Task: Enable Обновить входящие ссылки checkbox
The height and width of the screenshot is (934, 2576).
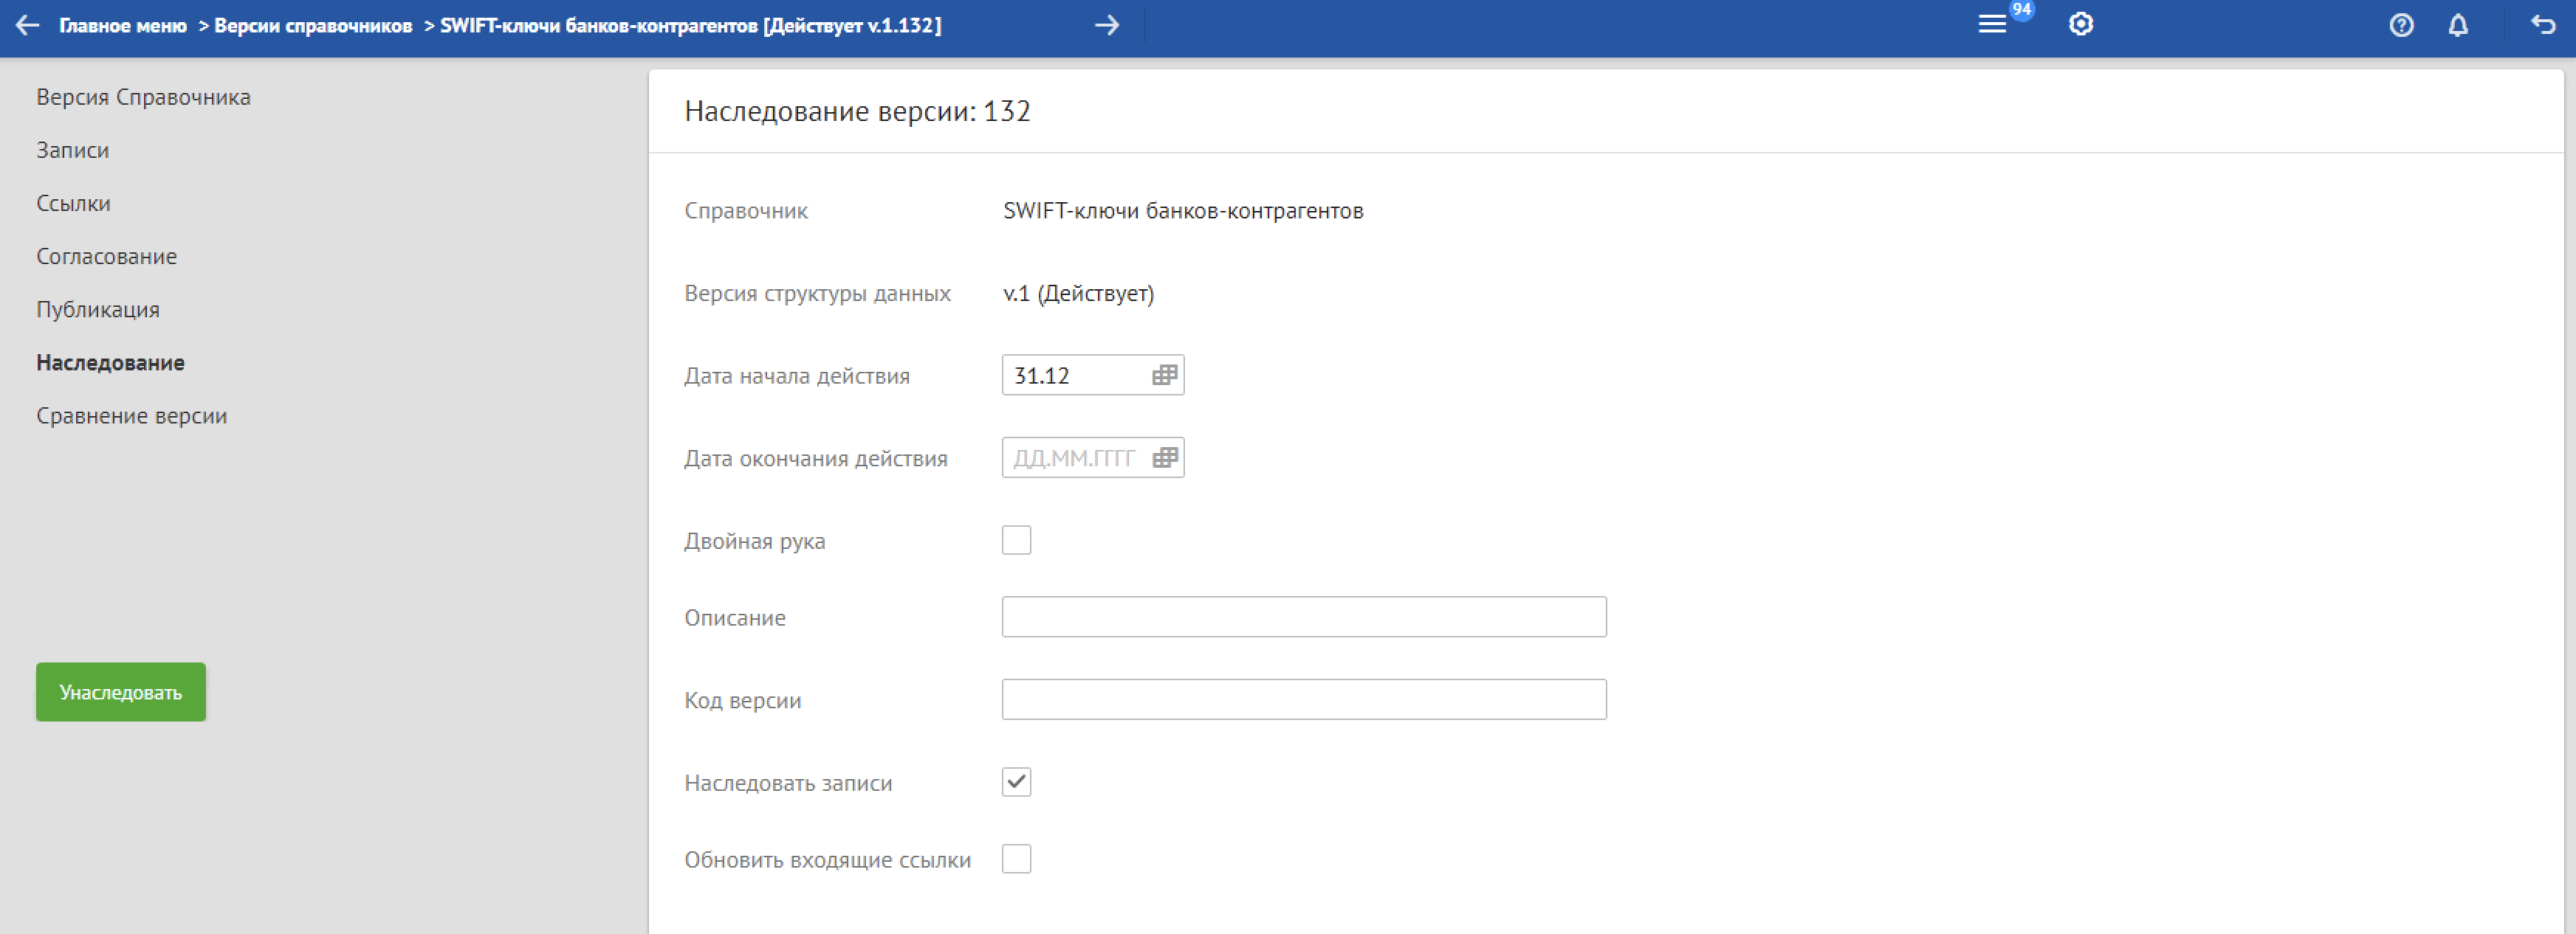Action: 1016,859
